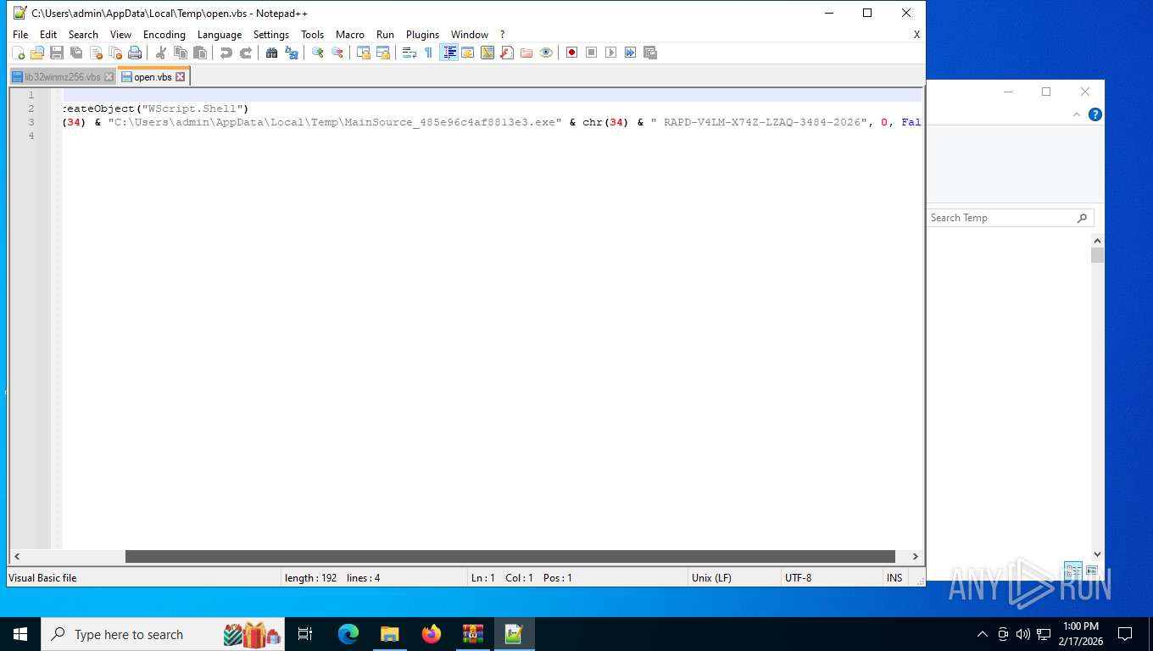Click the Save All toolbar icon

(76, 53)
